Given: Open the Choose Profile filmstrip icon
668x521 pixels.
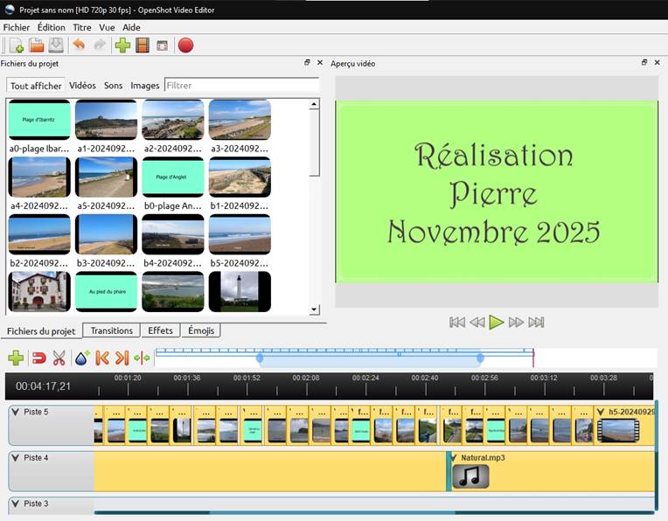Looking at the screenshot, I should pos(142,45).
